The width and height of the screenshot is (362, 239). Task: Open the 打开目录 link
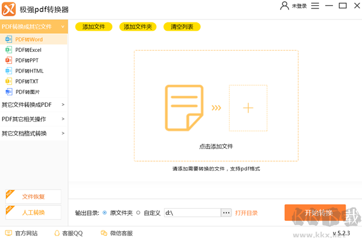coord(246,213)
